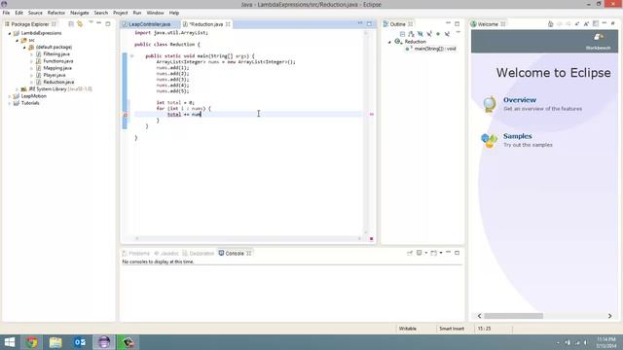623x350 pixels.
Task: Open the Help menu
Action: click(x=174, y=13)
